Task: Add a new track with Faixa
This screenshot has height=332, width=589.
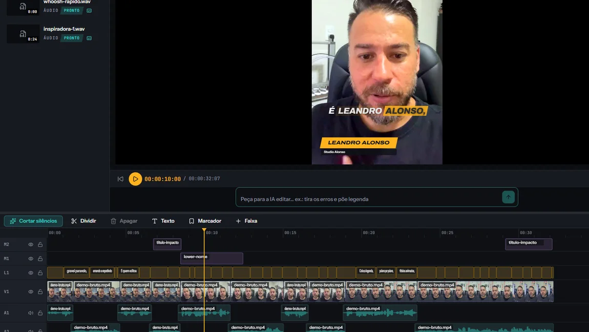Action: (x=246, y=221)
